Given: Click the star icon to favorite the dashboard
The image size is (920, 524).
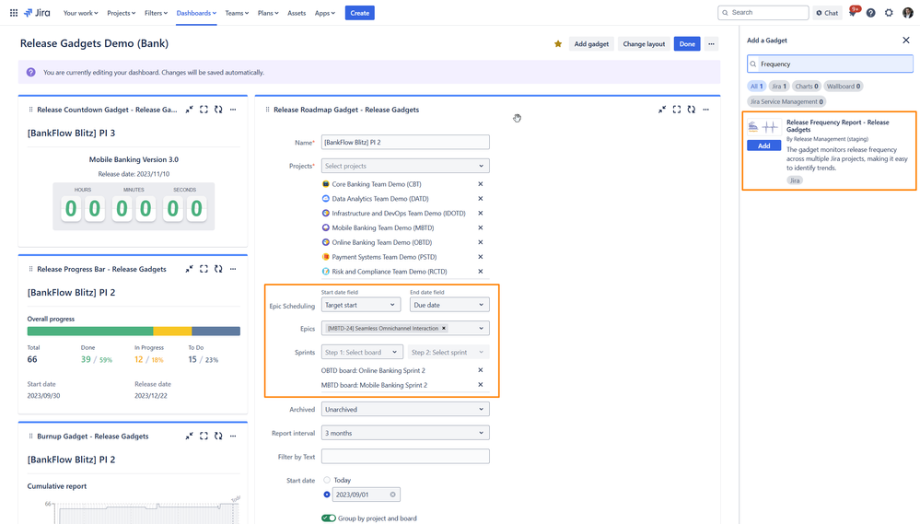Looking at the screenshot, I should [x=558, y=44].
